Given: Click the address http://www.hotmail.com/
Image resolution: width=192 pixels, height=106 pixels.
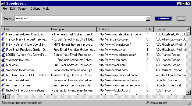Looking at the screenshot, I should click(115, 45).
